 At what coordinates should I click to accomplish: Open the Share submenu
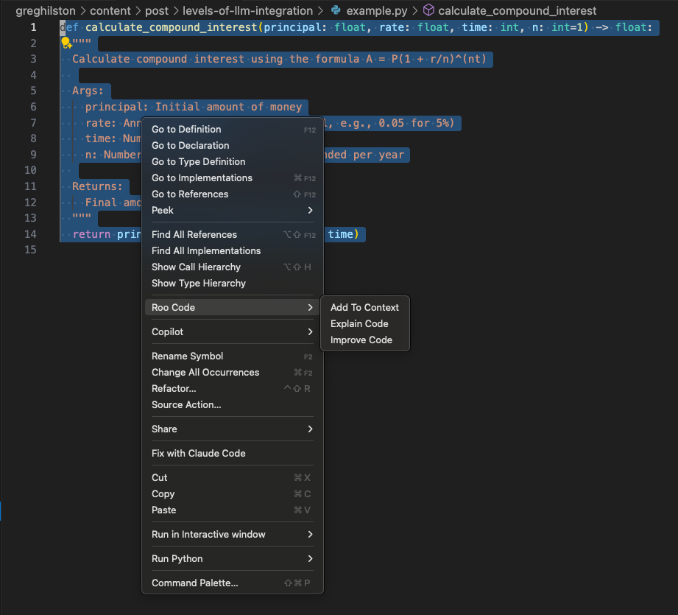232,429
